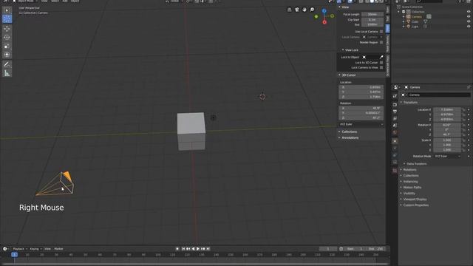This screenshot has height=266, width=473.
Task: Hide Cube in outliner via eye icon
Action: pyautogui.click(x=469, y=21)
